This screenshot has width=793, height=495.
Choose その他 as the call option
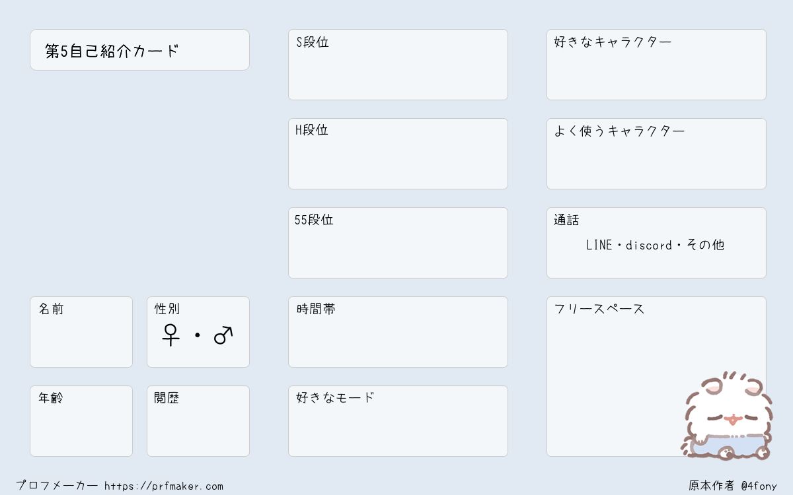(705, 245)
